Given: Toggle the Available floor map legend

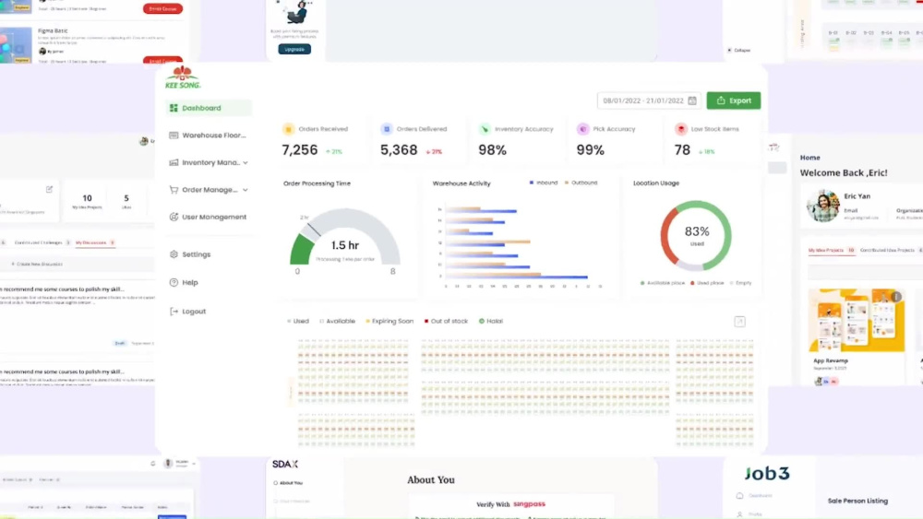Looking at the screenshot, I should pyautogui.click(x=337, y=322).
